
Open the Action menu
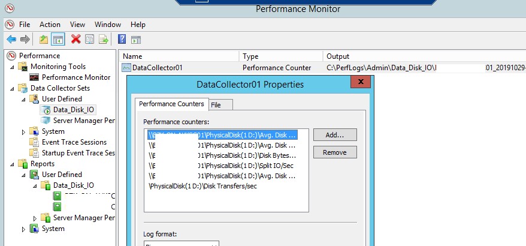(50, 25)
